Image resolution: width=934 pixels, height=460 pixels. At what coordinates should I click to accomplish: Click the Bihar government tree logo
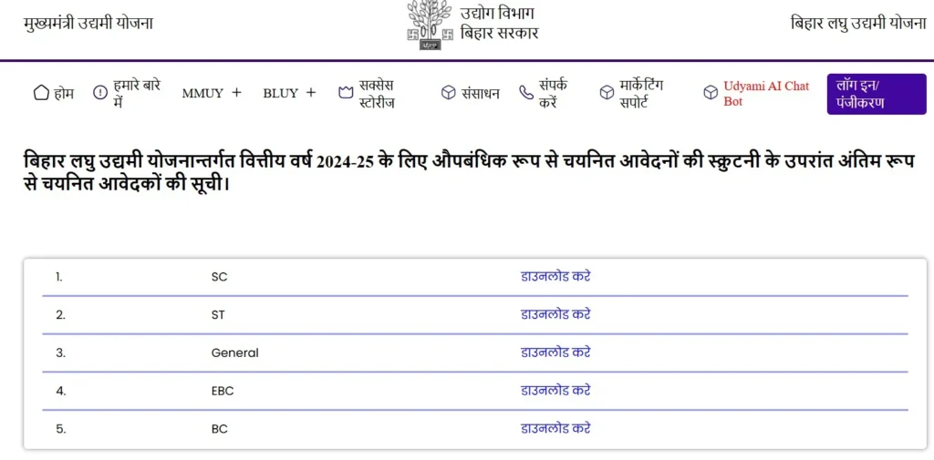(429, 25)
